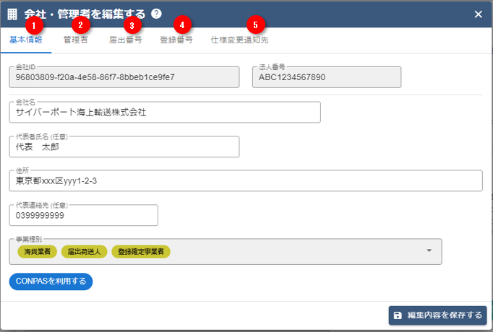
Task: Select the 代表連絡先 phone number field
Action: [83, 216]
